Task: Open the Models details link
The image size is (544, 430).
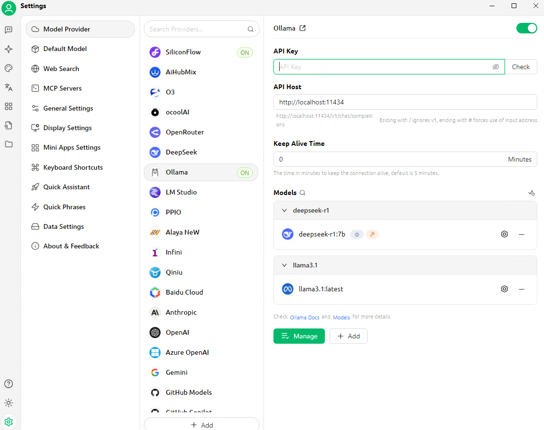Action: (342, 317)
